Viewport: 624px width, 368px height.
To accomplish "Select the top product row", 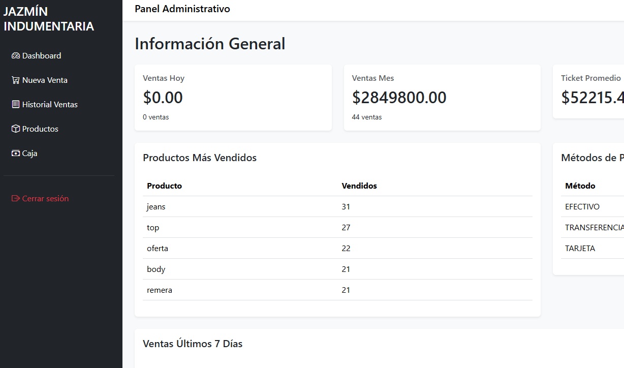I will pyautogui.click(x=337, y=228).
